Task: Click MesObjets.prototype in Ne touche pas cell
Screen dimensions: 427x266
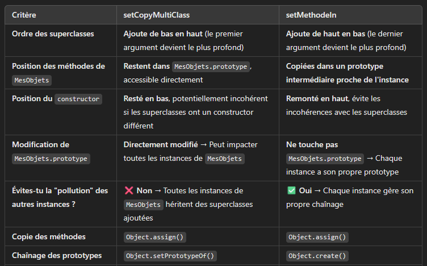Action: (325, 159)
